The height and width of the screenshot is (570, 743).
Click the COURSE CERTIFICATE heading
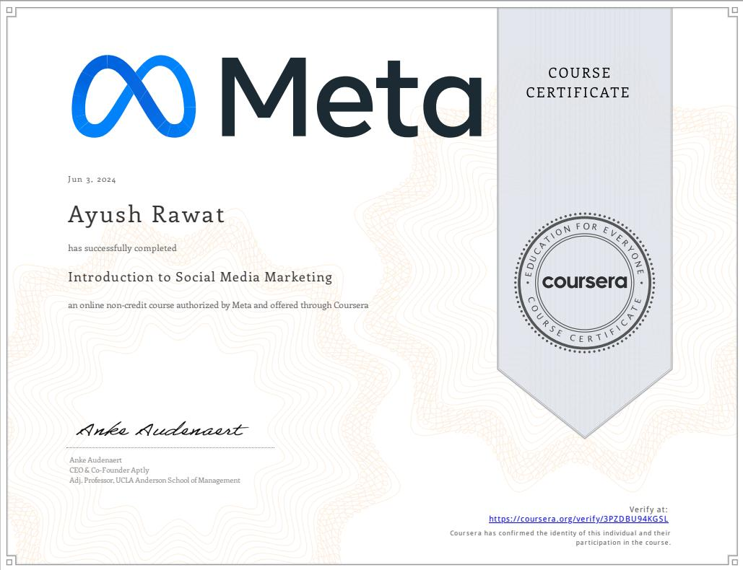[x=578, y=82]
